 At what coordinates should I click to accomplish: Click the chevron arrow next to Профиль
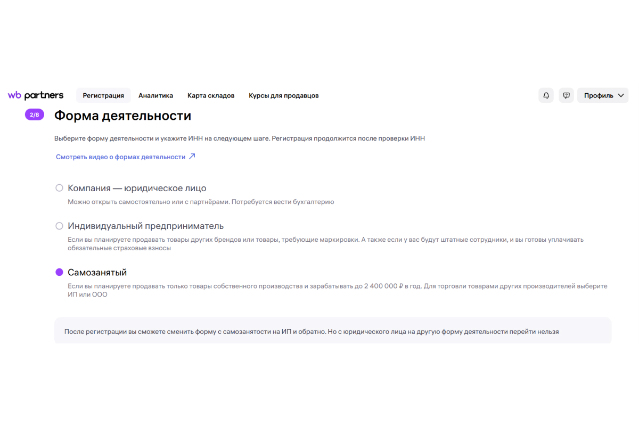tap(621, 95)
